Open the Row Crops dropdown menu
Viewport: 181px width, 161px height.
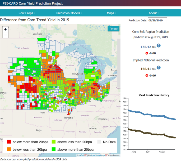point(27,13)
